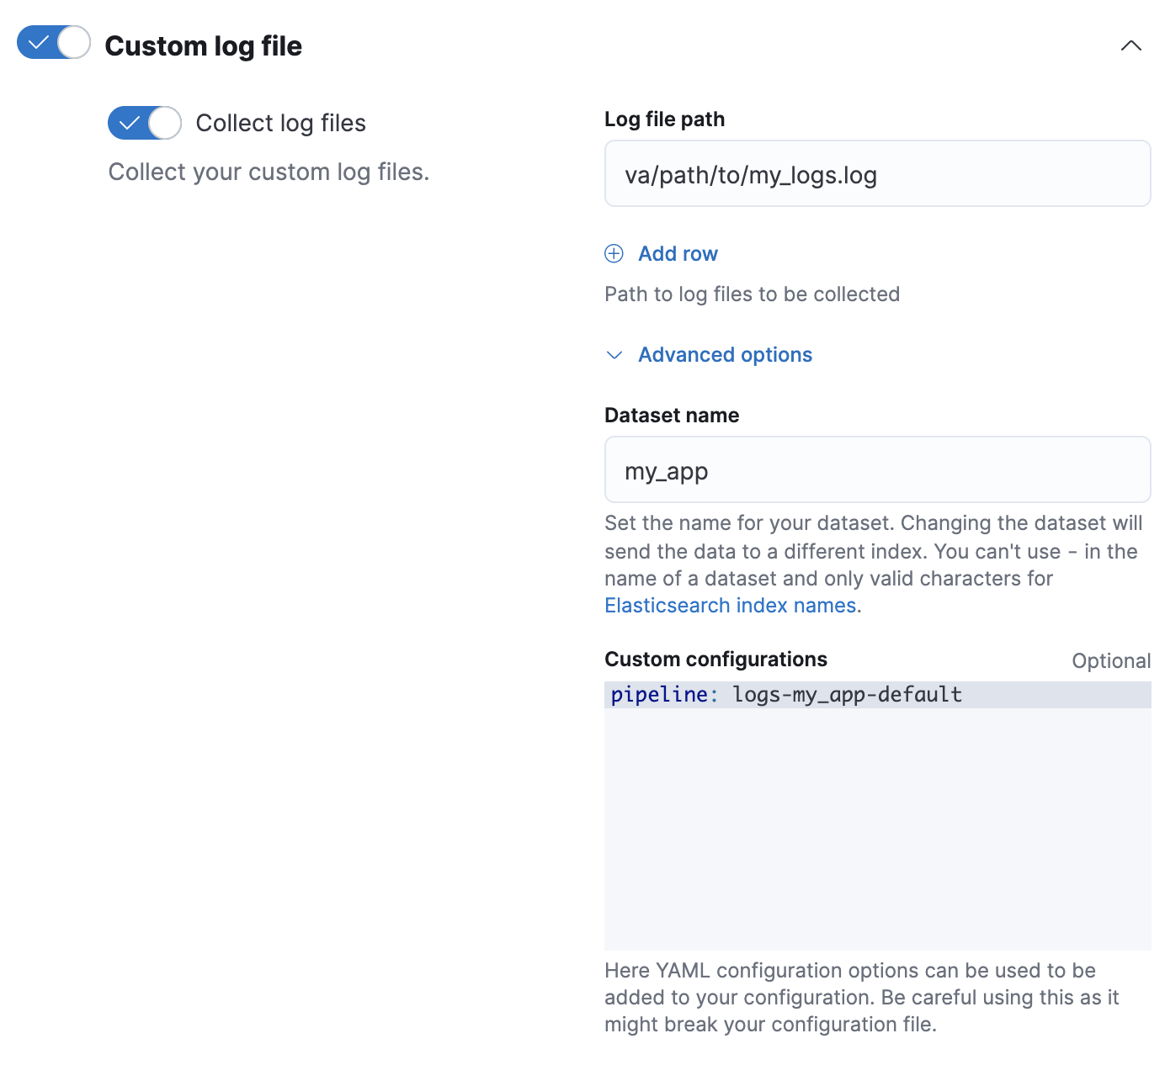Select the log file path input field
The width and height of the screenshot is (1165, 1065).
tap(877, 173)
